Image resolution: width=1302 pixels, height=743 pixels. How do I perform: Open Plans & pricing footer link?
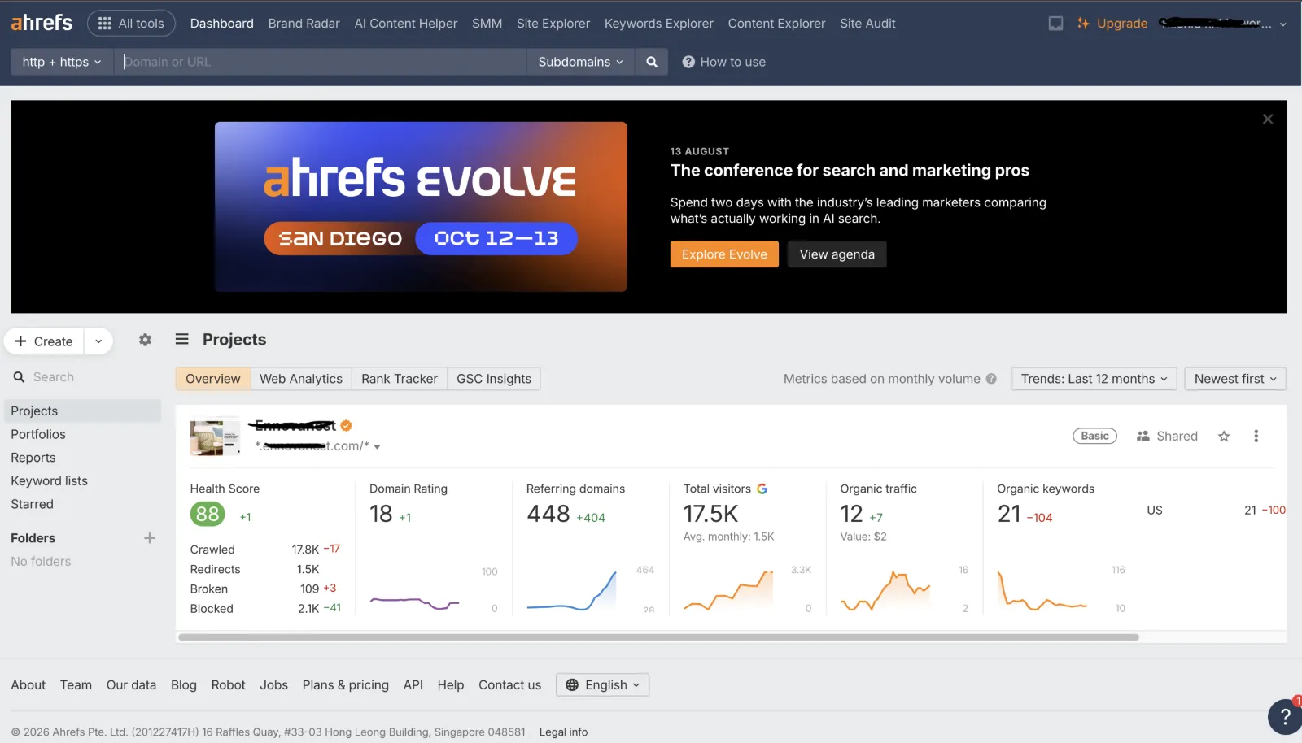click(x=346, y=685)
